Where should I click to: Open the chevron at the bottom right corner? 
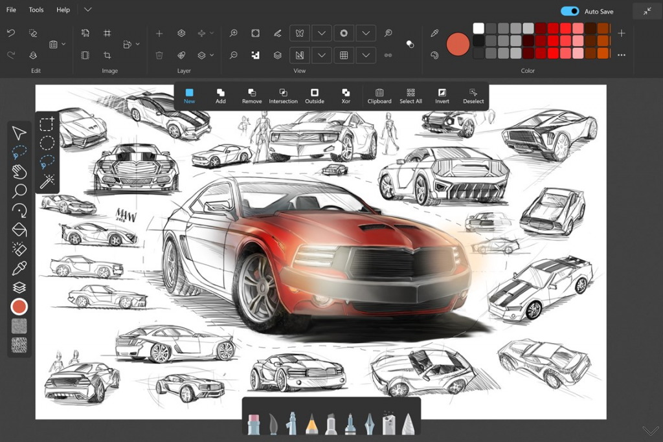pos(651,430)
